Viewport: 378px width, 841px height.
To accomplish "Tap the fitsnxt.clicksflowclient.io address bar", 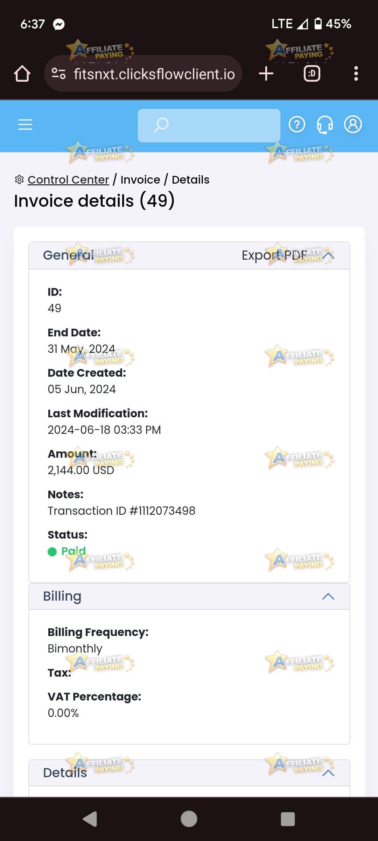I will pyautogui.click(x=143, y=74).
